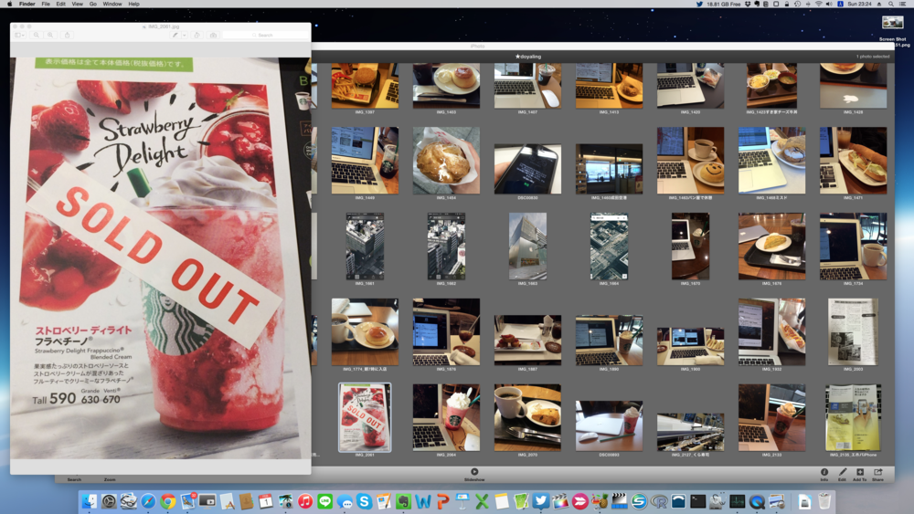Open the View menu
Screen dimensions: 914x514
click(77, 4)
